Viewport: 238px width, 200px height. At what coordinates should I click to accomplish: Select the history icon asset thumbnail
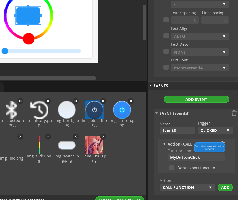[x=39, y=110]
